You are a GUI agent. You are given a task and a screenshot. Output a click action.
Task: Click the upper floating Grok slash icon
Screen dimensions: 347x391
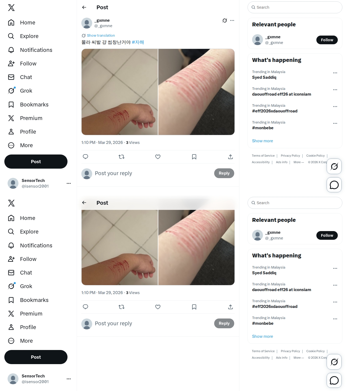click(x=334, y=166)
